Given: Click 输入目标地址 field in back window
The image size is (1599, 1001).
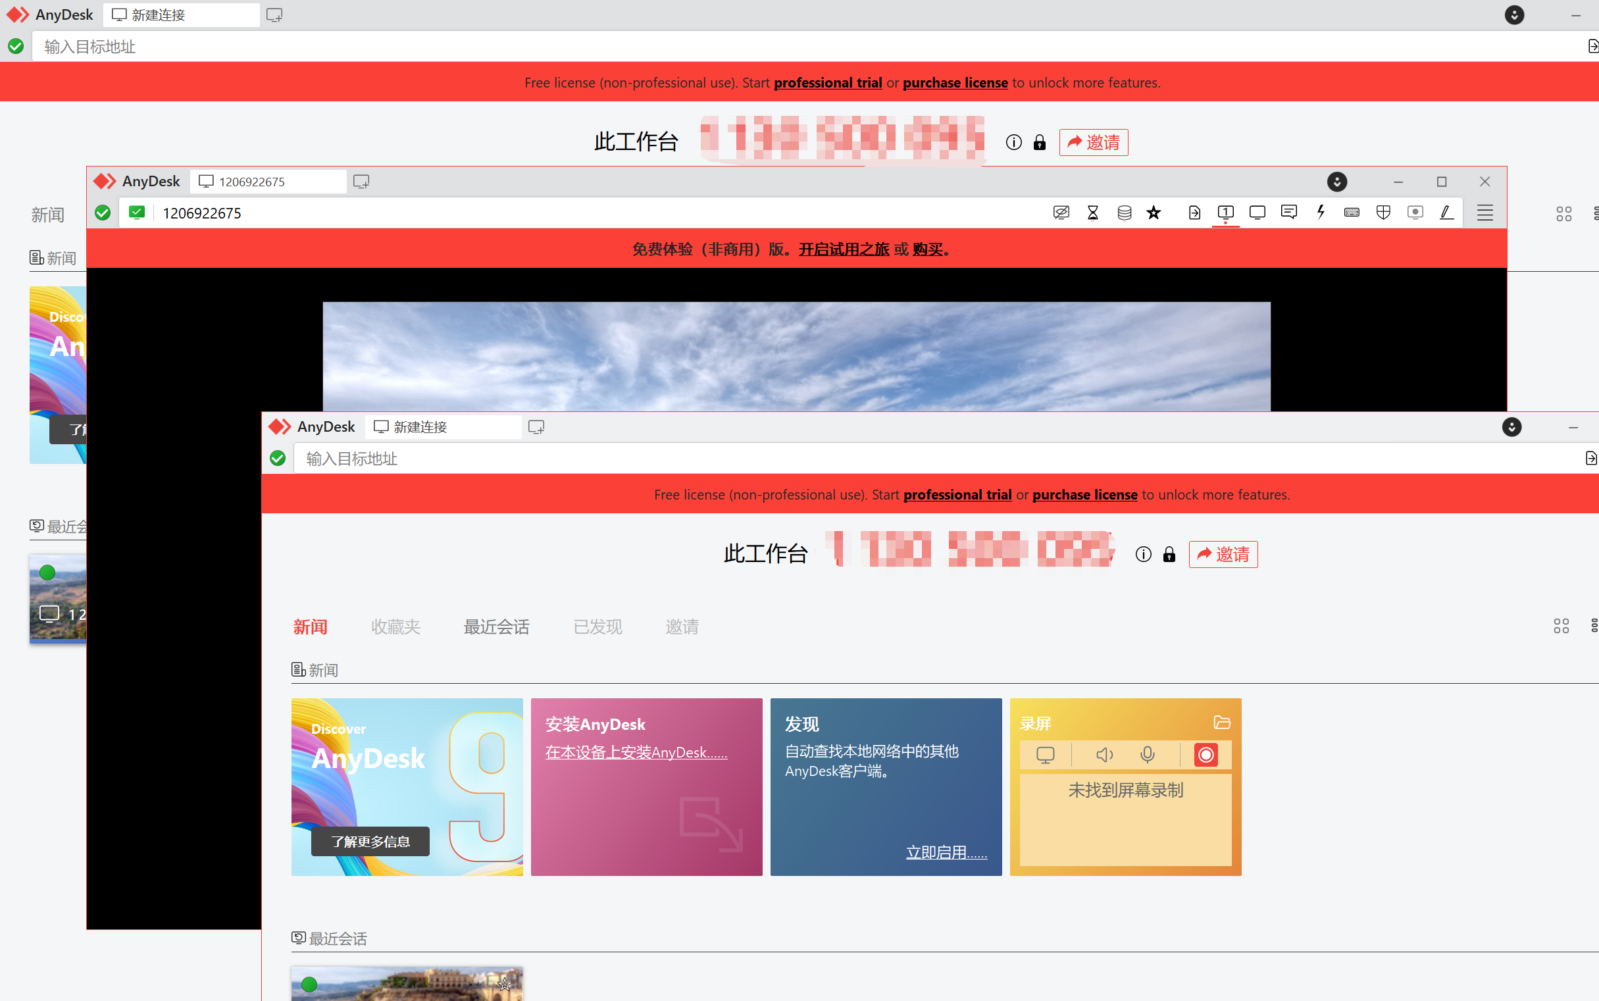Looking at the screenshot, I should 807,46.
